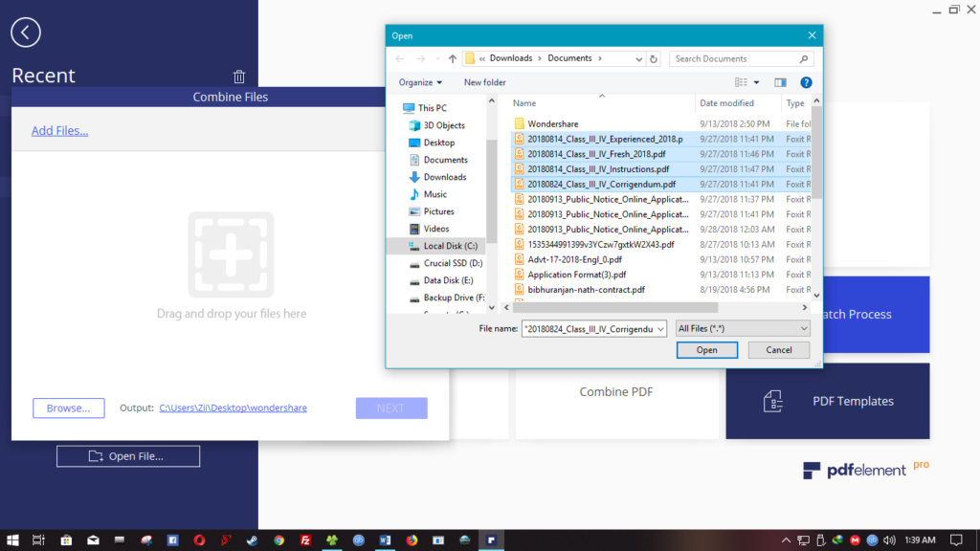Refresh the Documents folder listing
This screenshot has width=980, height=551.
point(654,58)
